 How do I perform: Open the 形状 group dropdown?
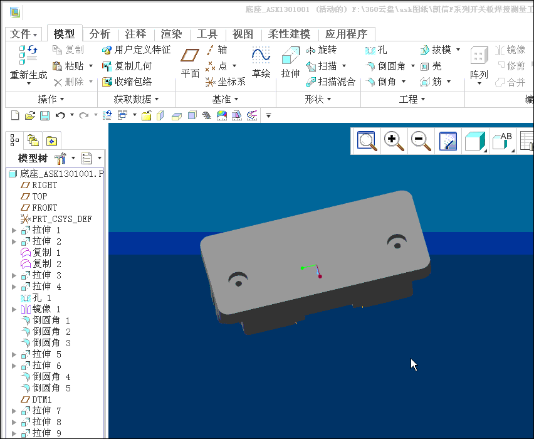click(x=318, y=99)
